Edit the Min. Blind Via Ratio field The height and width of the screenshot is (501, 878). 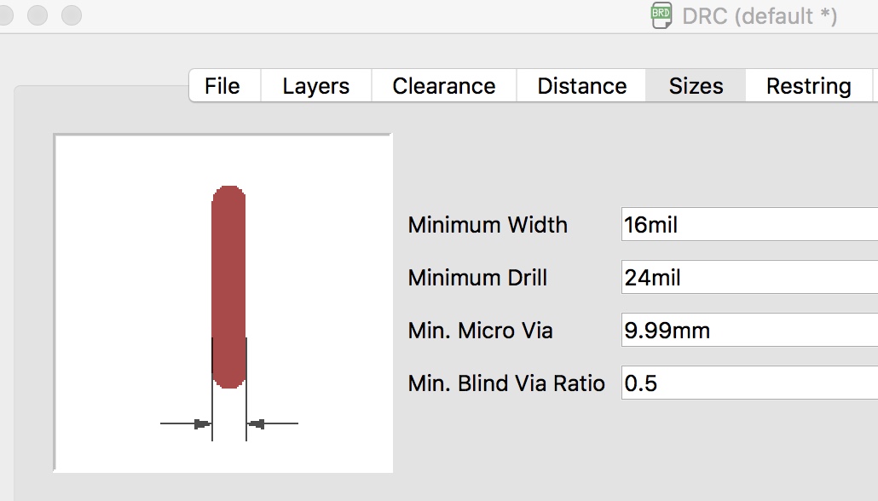point(750,383)
